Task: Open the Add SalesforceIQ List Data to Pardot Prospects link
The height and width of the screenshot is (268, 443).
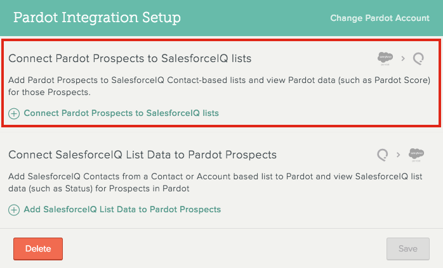Action: point(122,209)
